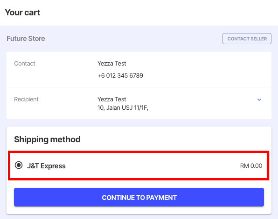278x219 pixels.
Task: Open the Future Store name link
Action: tap(26, 39)
